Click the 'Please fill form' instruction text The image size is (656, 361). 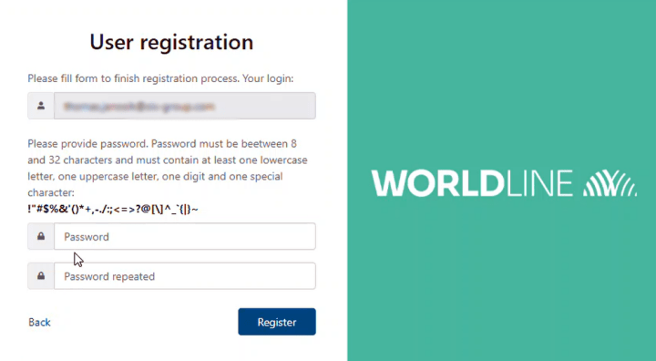(161, 78)
